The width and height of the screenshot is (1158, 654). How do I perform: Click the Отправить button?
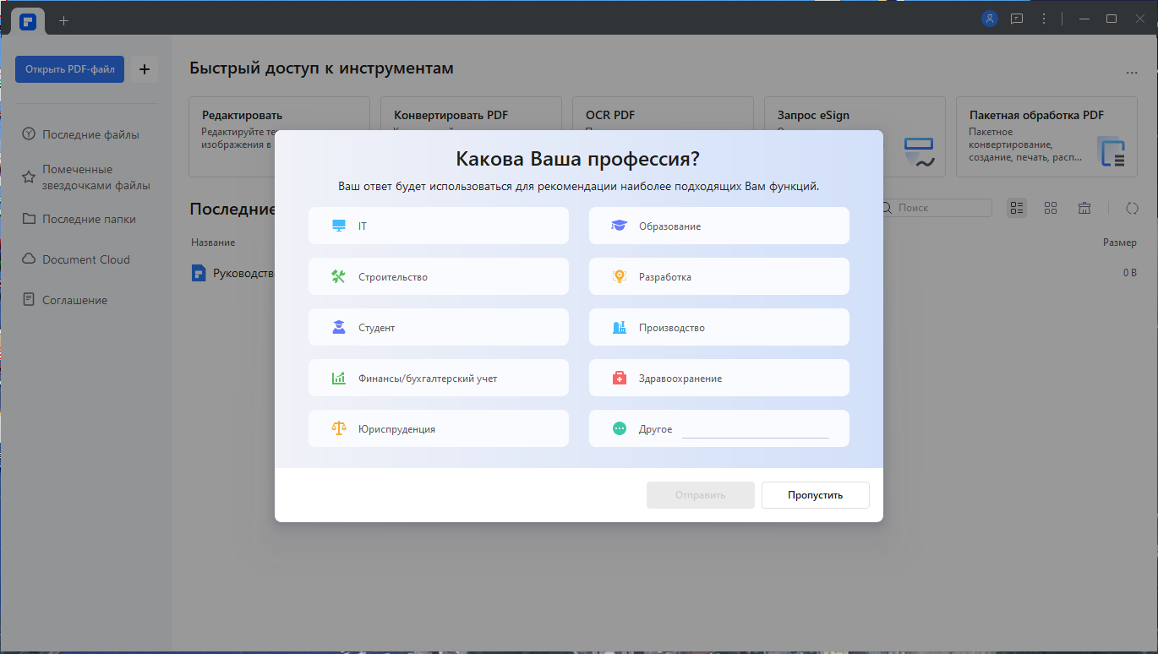[x=701, y=495]
